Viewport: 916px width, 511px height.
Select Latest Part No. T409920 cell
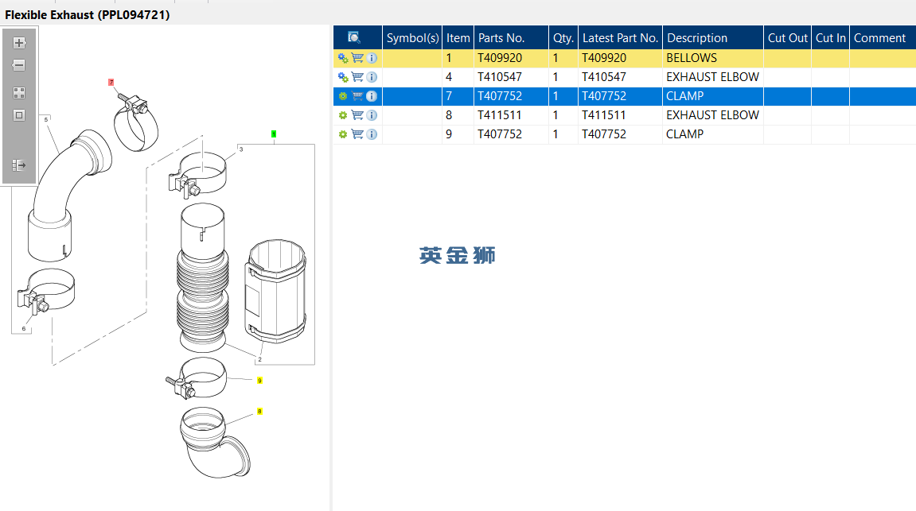tap(620, 58)
